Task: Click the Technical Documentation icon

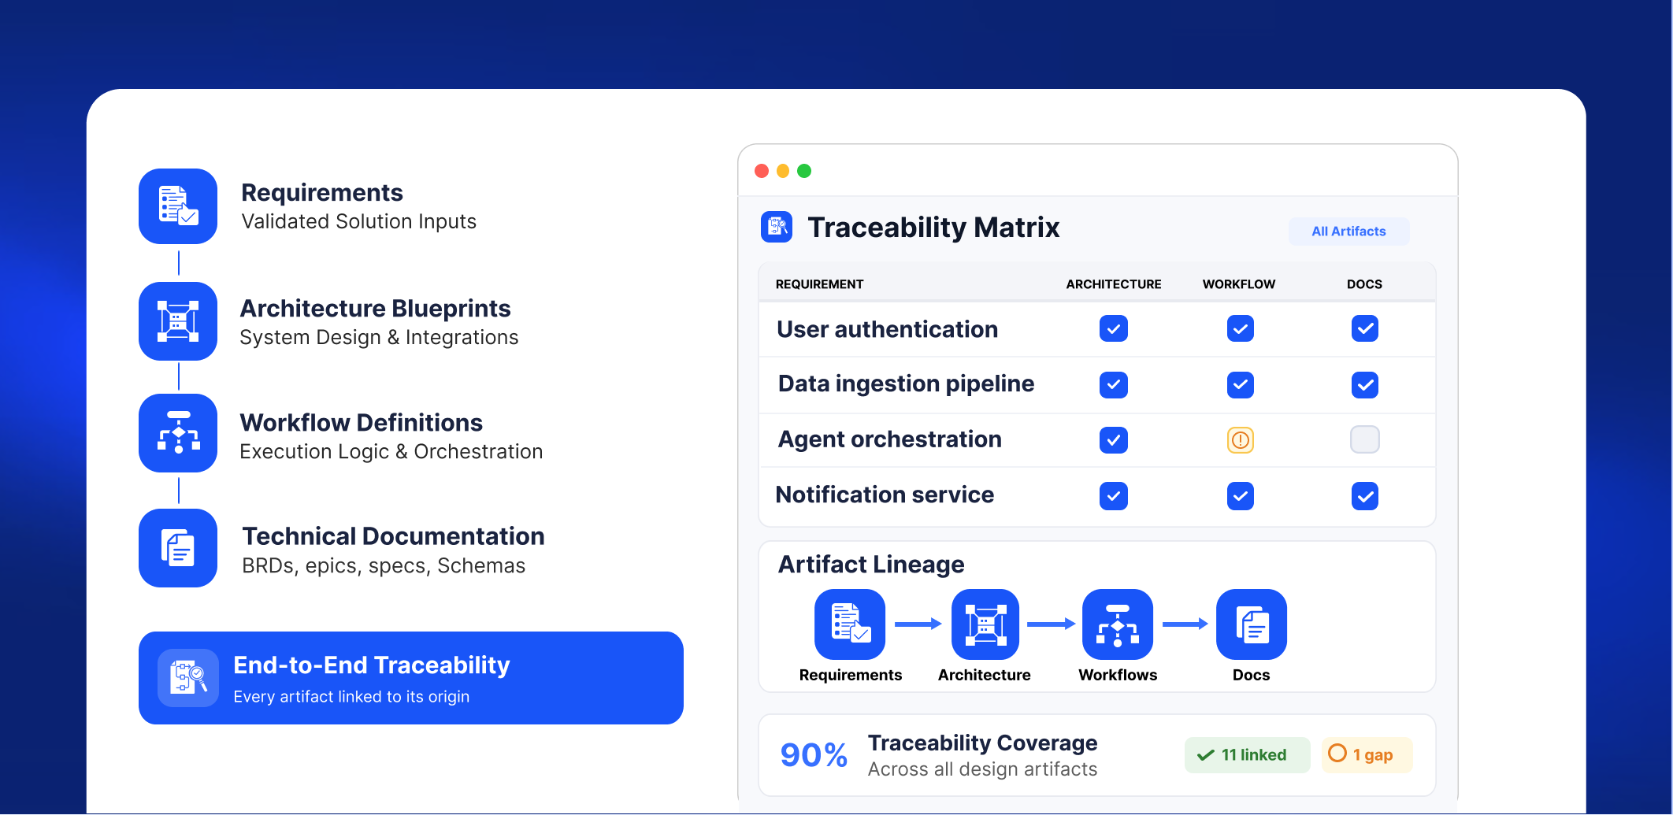Action: (178, 548)
